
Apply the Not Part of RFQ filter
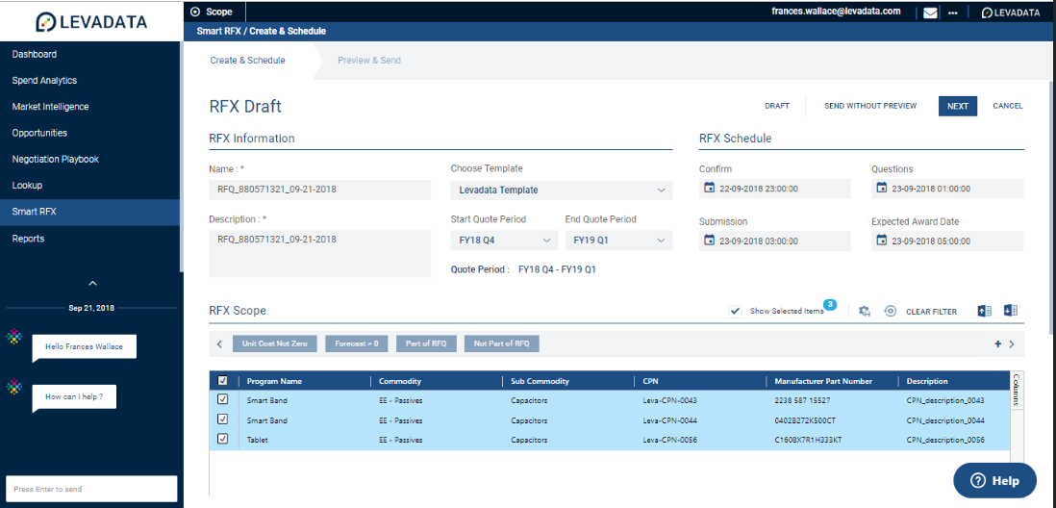(502, 343)
